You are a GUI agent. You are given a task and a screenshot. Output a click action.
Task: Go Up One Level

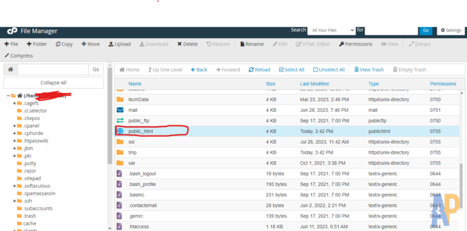(165, 70)
